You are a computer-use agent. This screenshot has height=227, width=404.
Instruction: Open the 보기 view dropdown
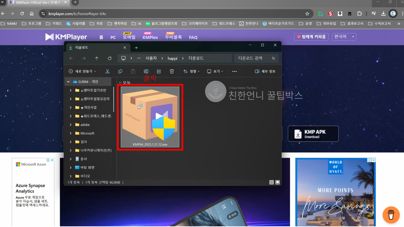[x=215, y=71]
